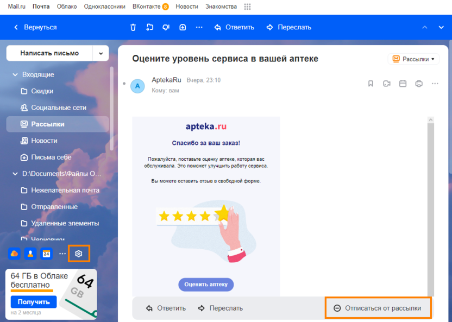Viewport: 452px width, 322px height.
Task: Click the five-star rating image
Action: point(194,216)
